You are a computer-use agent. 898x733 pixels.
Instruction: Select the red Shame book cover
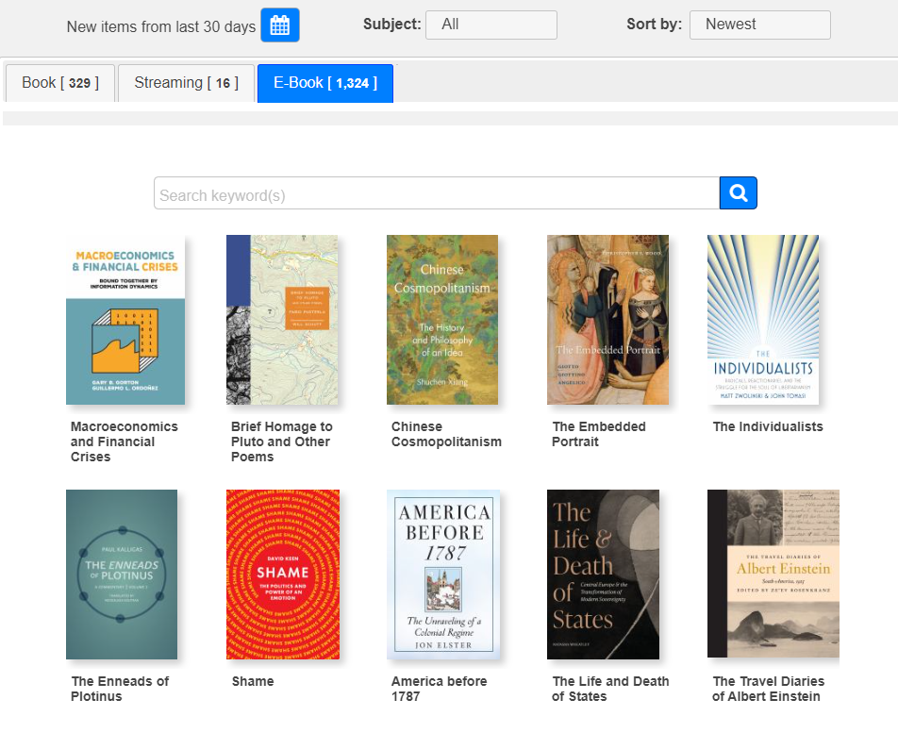(282, 575)
